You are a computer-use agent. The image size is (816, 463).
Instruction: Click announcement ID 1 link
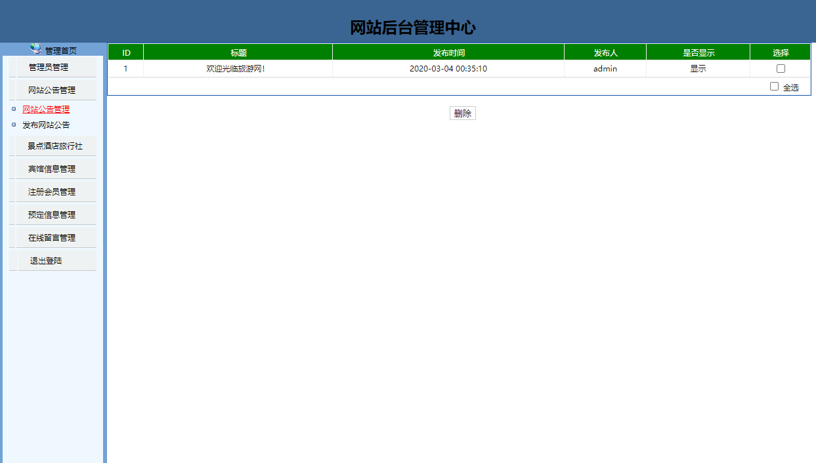(125, 68)
